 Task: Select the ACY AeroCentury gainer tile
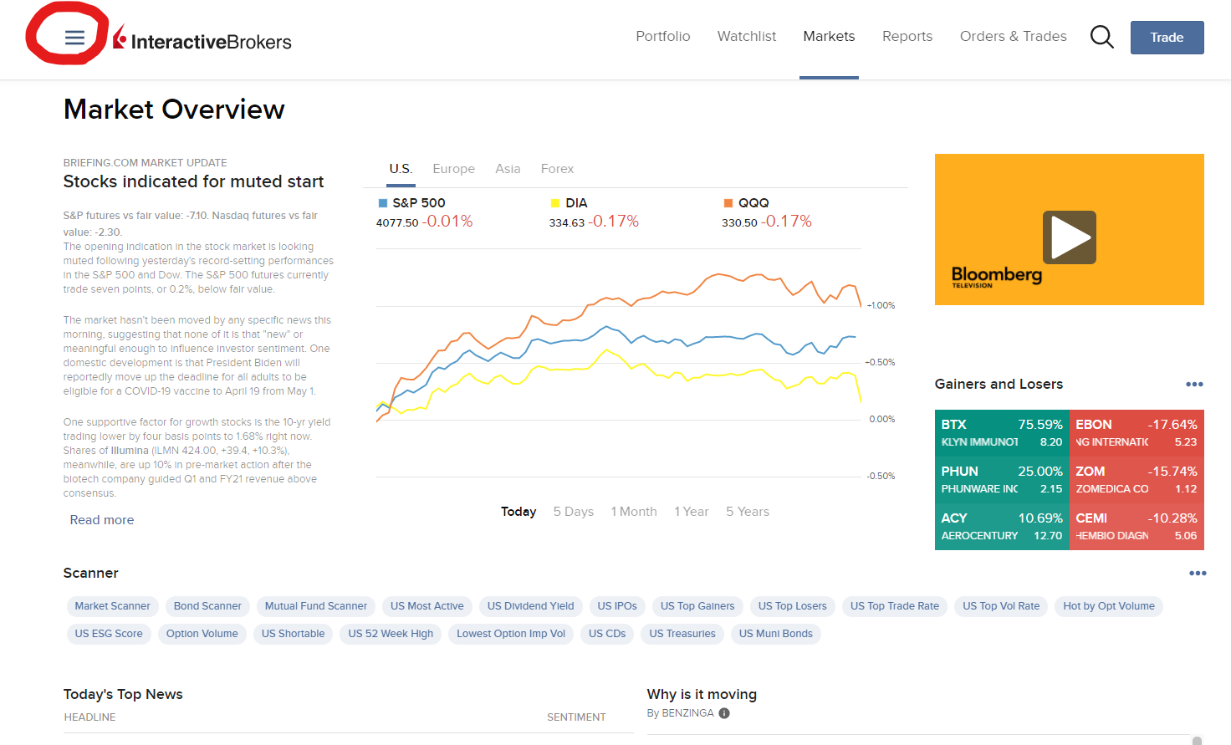coord(1002,527)
